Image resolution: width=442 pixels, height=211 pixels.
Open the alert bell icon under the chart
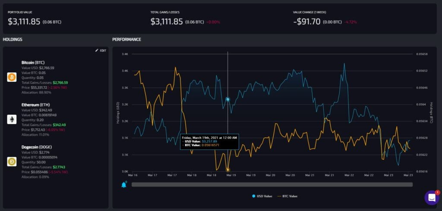pos(124,185)
